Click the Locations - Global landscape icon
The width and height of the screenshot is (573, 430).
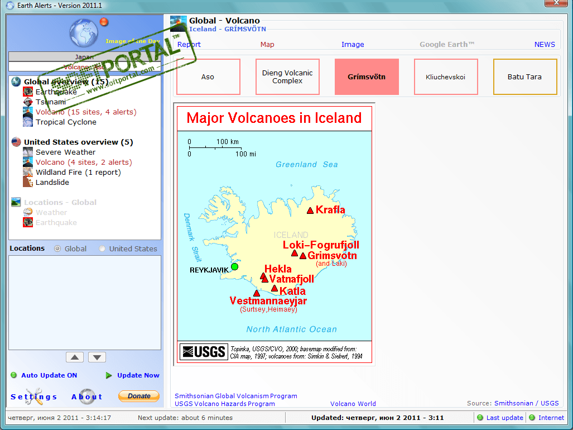click(16, 202)
